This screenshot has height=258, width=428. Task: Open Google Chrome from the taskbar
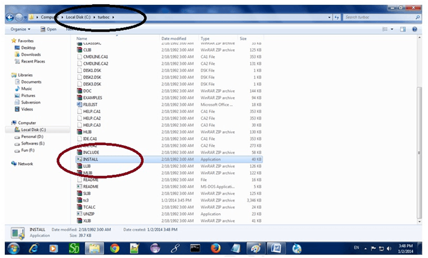(114, 248)
